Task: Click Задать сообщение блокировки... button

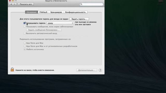Action: [44, 30]
